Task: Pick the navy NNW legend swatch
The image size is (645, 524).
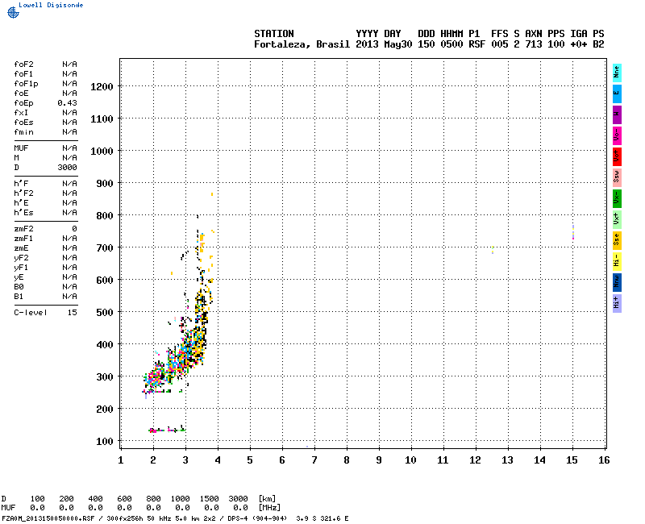Action: click(617, 281)
